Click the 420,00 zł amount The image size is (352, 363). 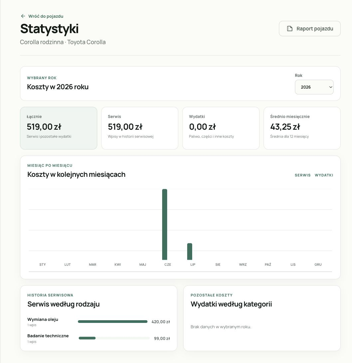tap(160, 322)
